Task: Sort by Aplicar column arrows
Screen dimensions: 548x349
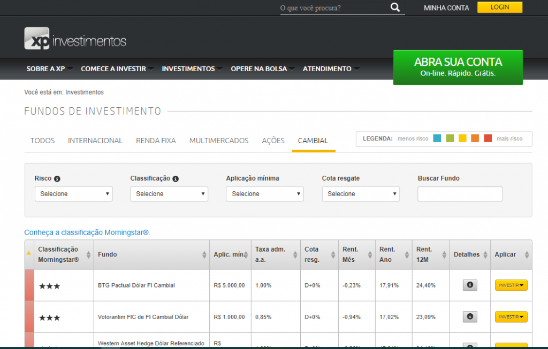Action: 527,255
